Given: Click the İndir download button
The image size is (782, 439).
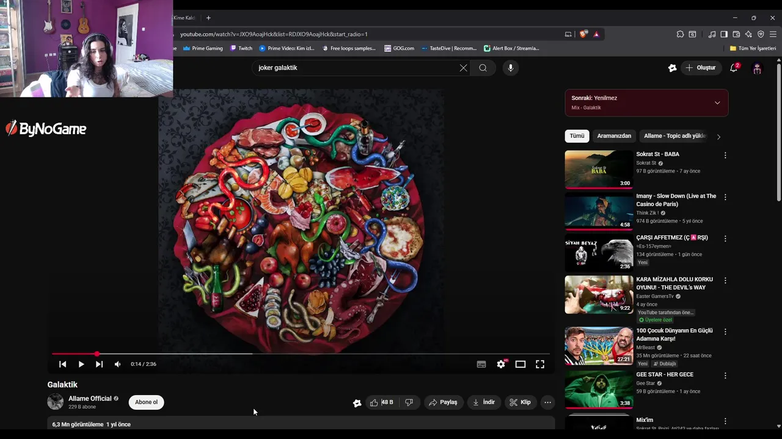Looking at the screenshot, I should point(484,402).
